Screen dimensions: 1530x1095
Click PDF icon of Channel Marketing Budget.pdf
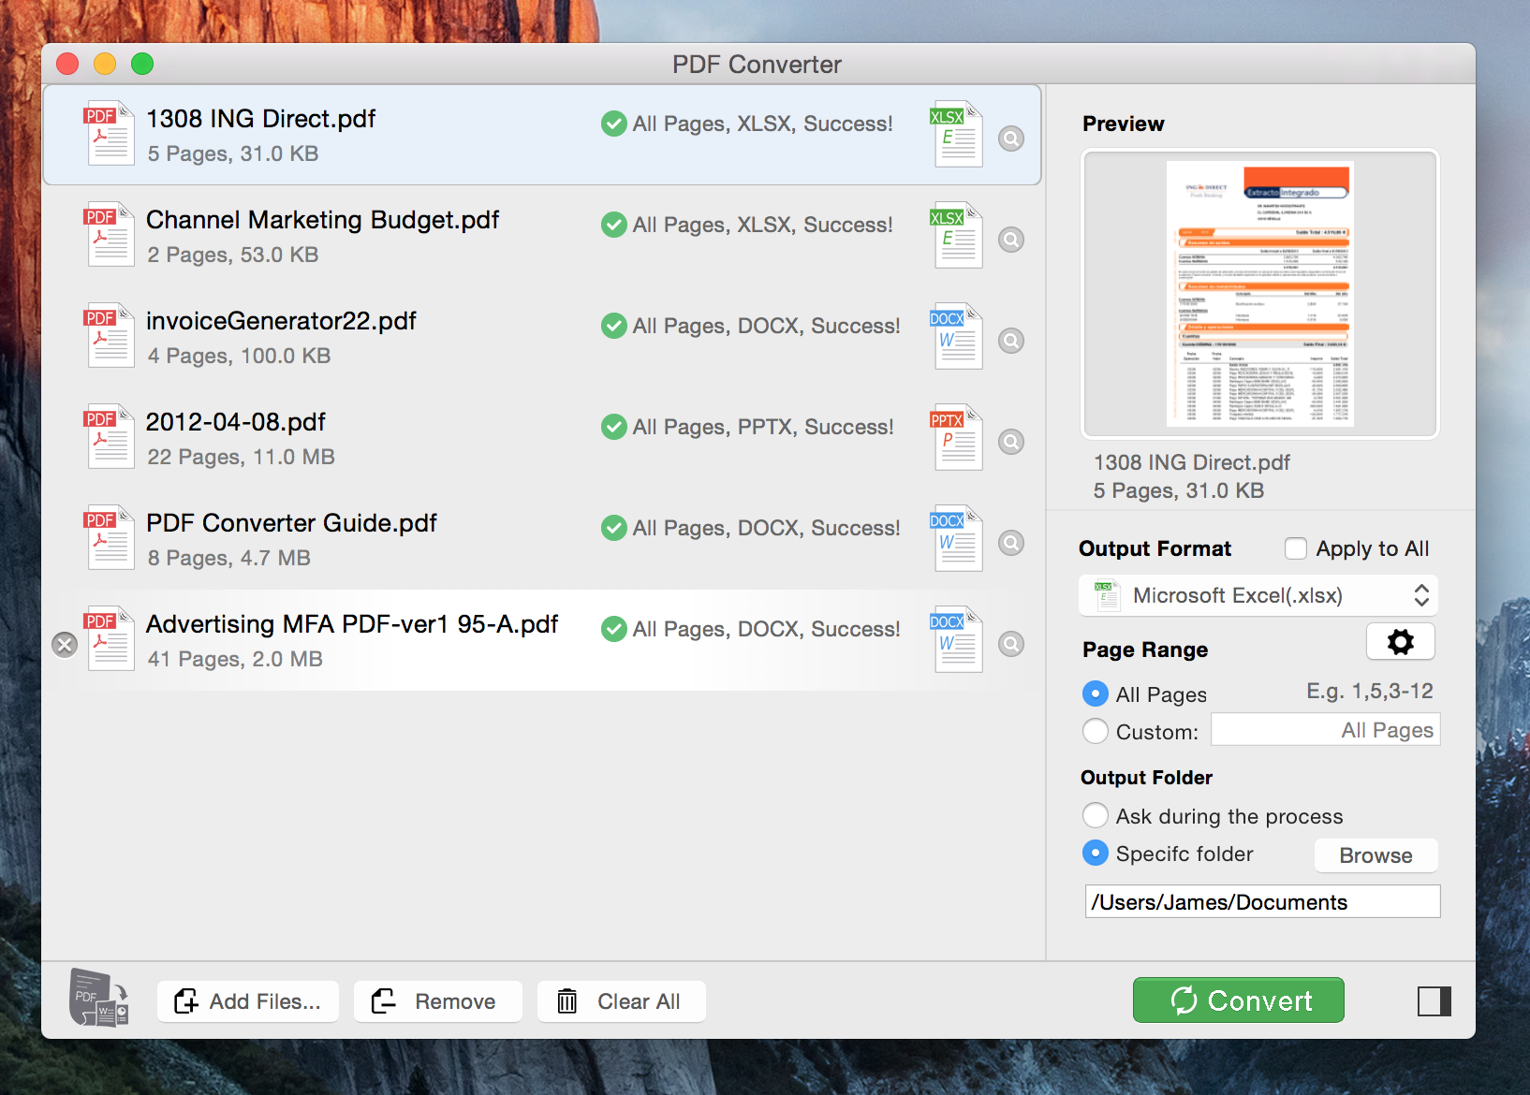(x=109, y=235)
